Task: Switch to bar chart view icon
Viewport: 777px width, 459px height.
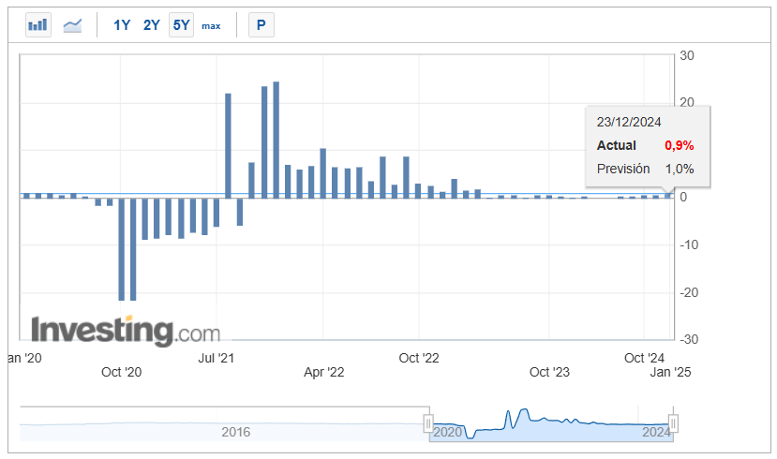Action: coord(38,24)
